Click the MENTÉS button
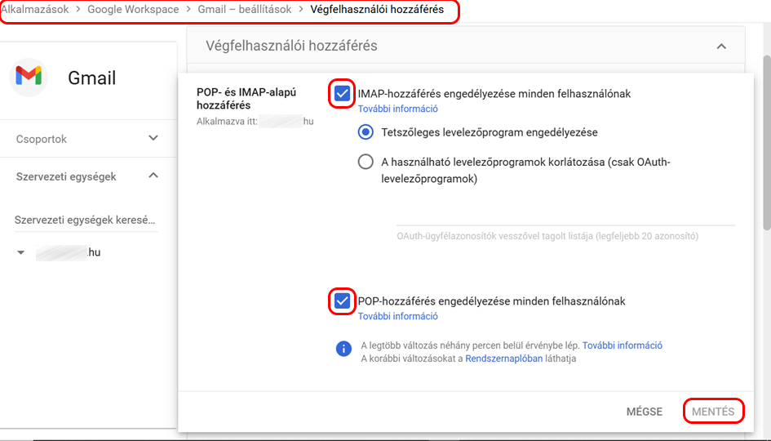The width and height of the screenshot is (771, 441). (x=713, y=412)
